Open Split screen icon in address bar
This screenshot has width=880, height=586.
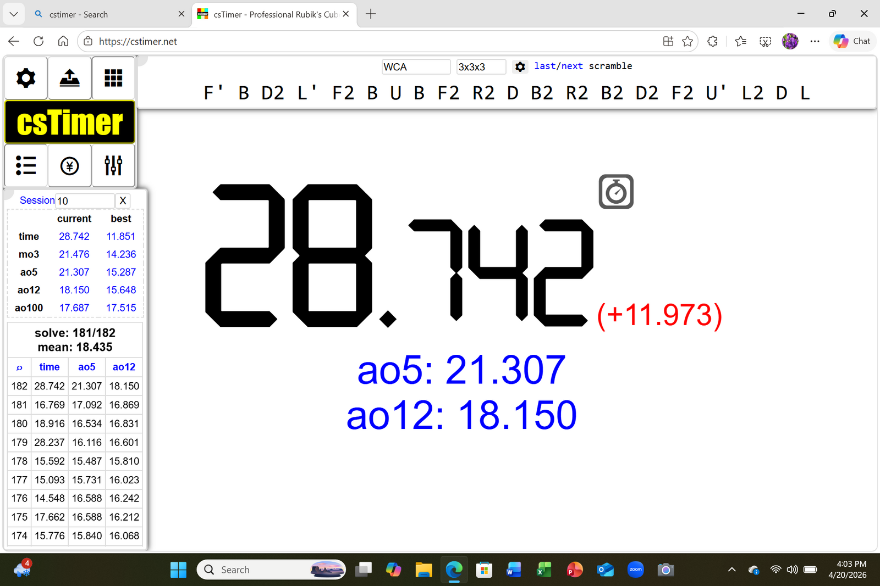(x=668, y=41)
